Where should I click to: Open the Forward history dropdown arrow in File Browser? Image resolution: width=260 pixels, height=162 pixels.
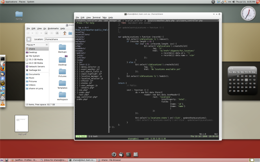[x=41, y=33]
